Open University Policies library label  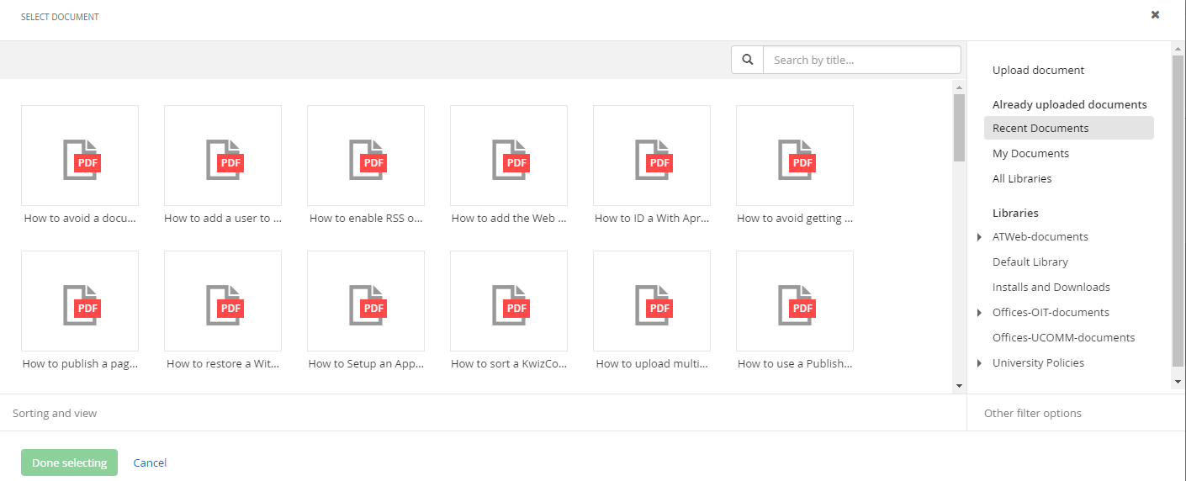click(1038, 362)
